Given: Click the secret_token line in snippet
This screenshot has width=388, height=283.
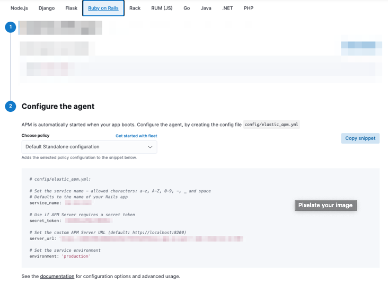Looking at the screenshot, I should click(71, 220).
